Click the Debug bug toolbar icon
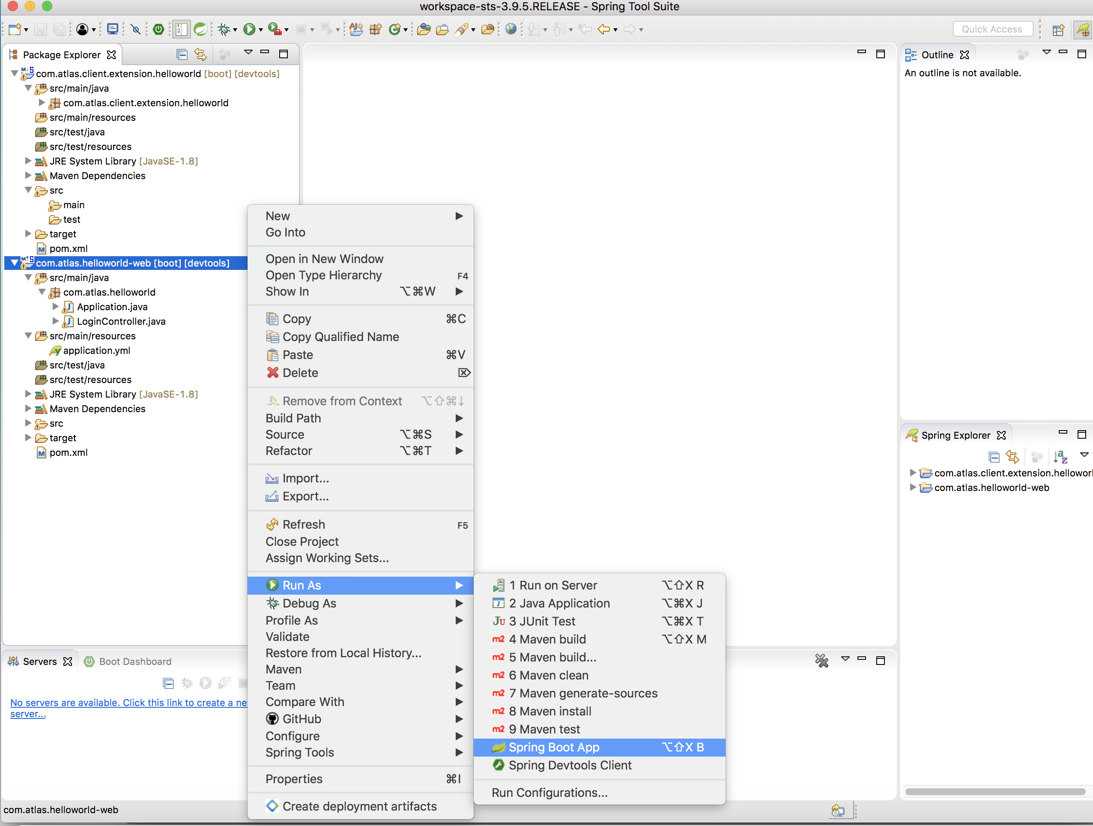Image resolution: width=1093 pixels, height=826 pixels. [224, 29]
